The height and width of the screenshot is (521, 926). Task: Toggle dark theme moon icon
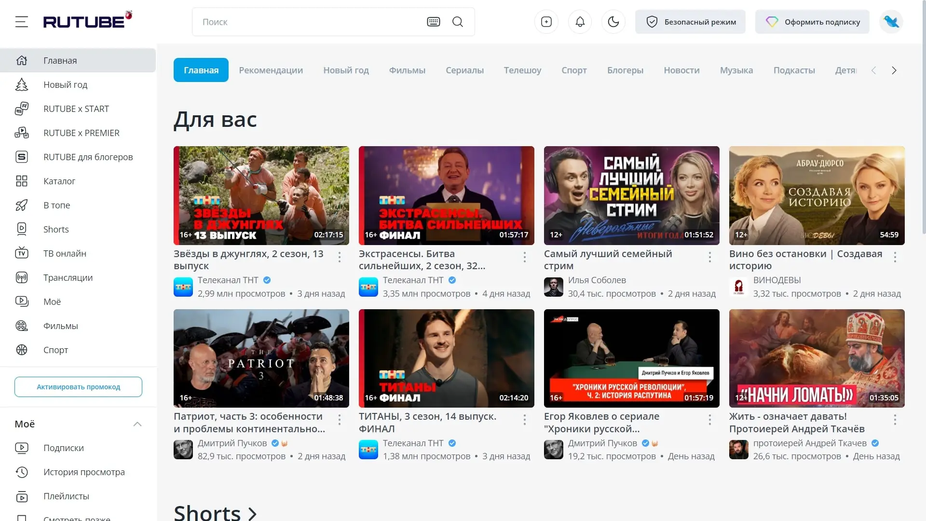point(613,22)
